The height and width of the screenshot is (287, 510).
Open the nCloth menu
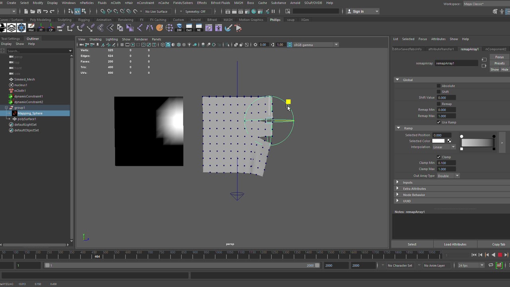116,3
